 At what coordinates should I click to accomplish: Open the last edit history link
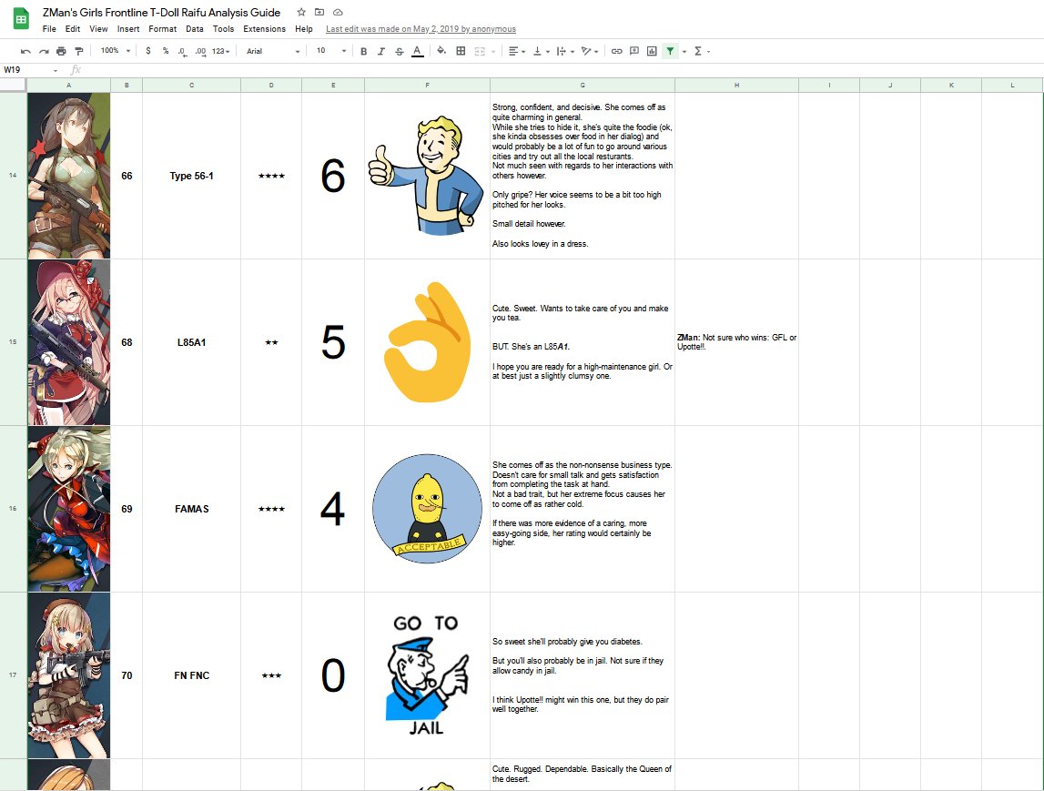click(x=421, y=29)
